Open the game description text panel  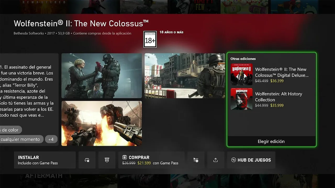click(29, 99)
